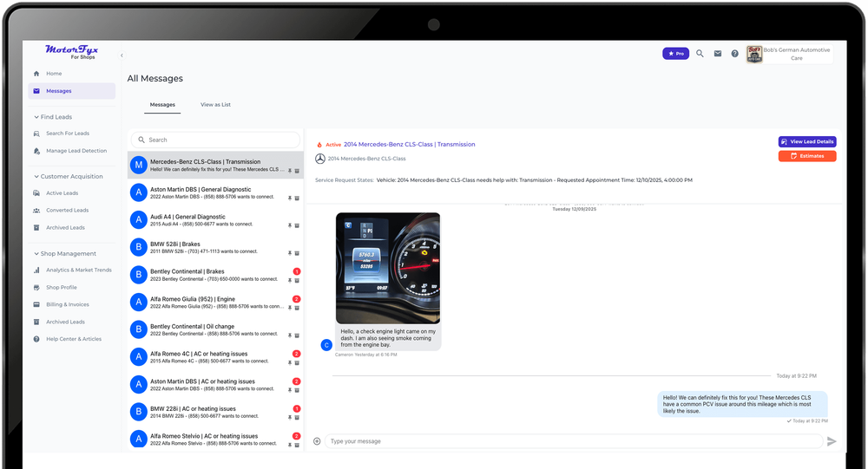Screen dimensions: 868x469
Task: Open the dashboard photo in chat
Action: [387, 267]
